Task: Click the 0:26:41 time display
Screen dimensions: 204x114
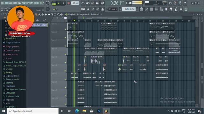Action: point(116,3)
